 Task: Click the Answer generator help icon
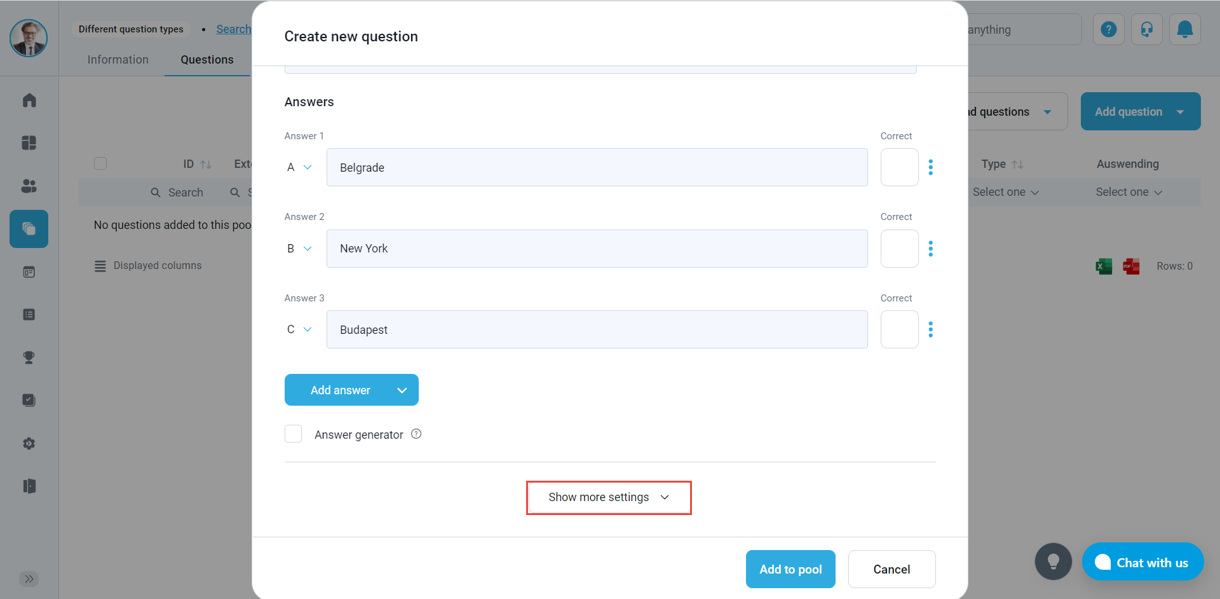tap(416, 434)
